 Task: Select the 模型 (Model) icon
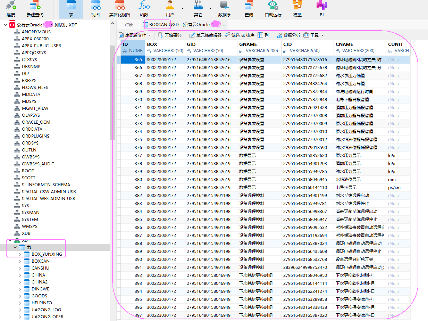click(297, 9)
